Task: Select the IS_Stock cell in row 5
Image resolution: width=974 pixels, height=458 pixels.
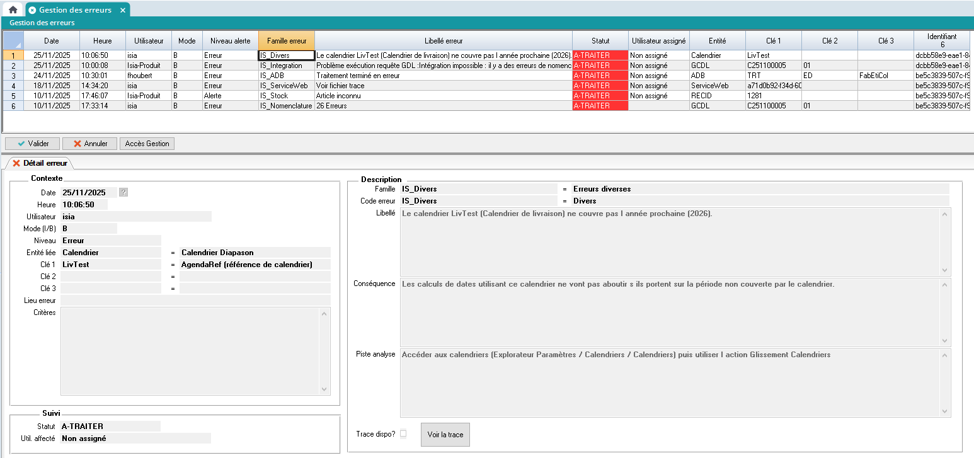Action: tap(286, 96)
